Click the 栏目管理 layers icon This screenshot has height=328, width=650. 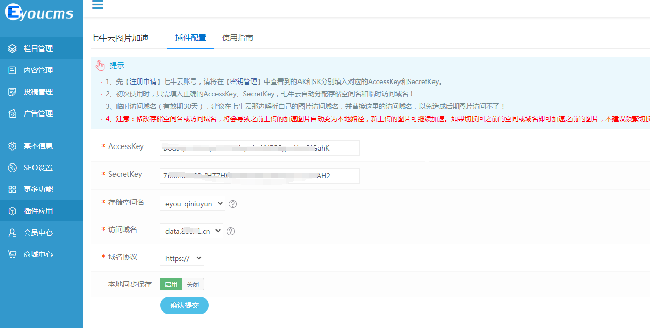click(12, 48)
